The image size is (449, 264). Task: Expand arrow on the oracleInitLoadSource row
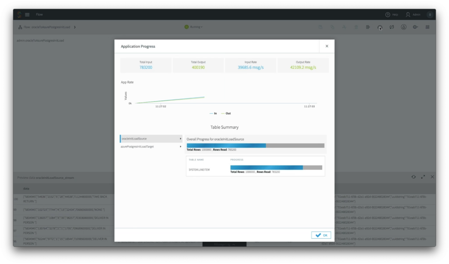pyautogui.click(x=181, y=139)
